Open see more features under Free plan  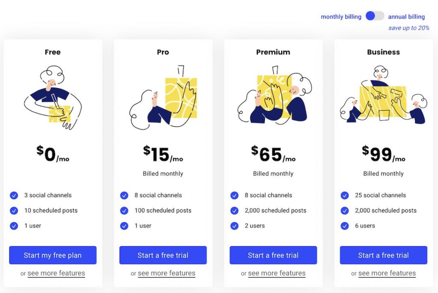(56, 273)
